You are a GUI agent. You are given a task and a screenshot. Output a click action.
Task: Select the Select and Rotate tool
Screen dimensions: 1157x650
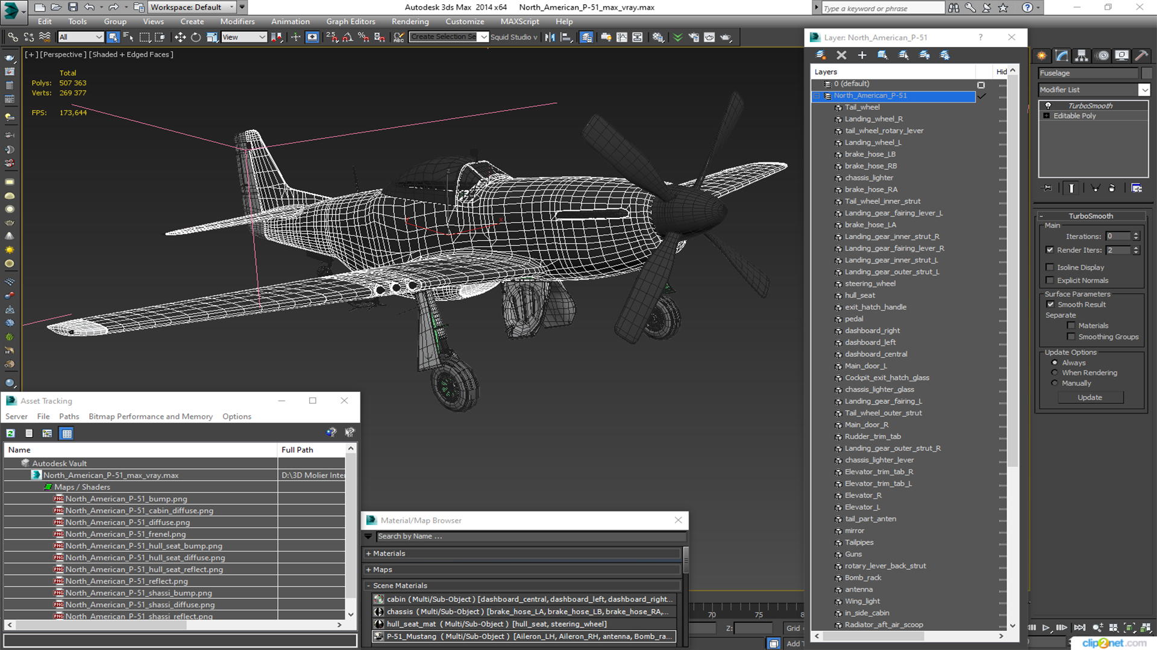196,37
